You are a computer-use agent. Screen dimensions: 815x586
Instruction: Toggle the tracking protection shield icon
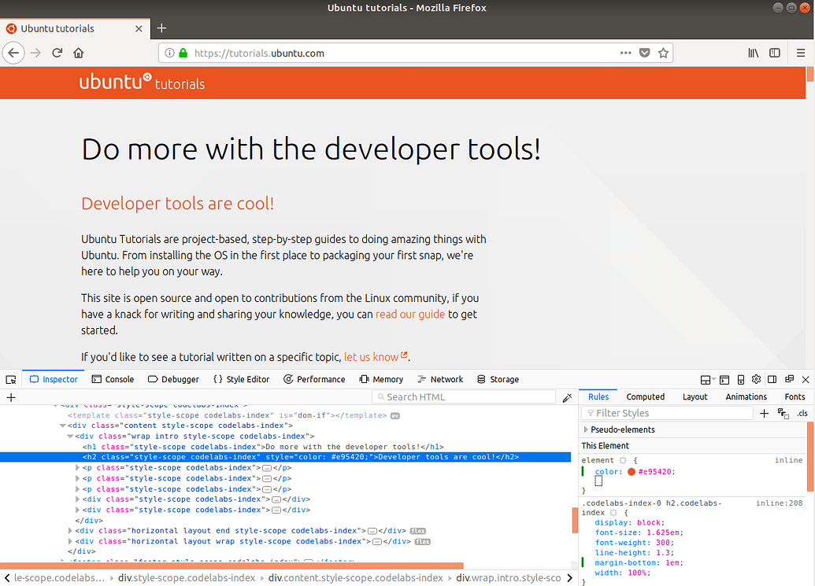(x=645, y=53)
